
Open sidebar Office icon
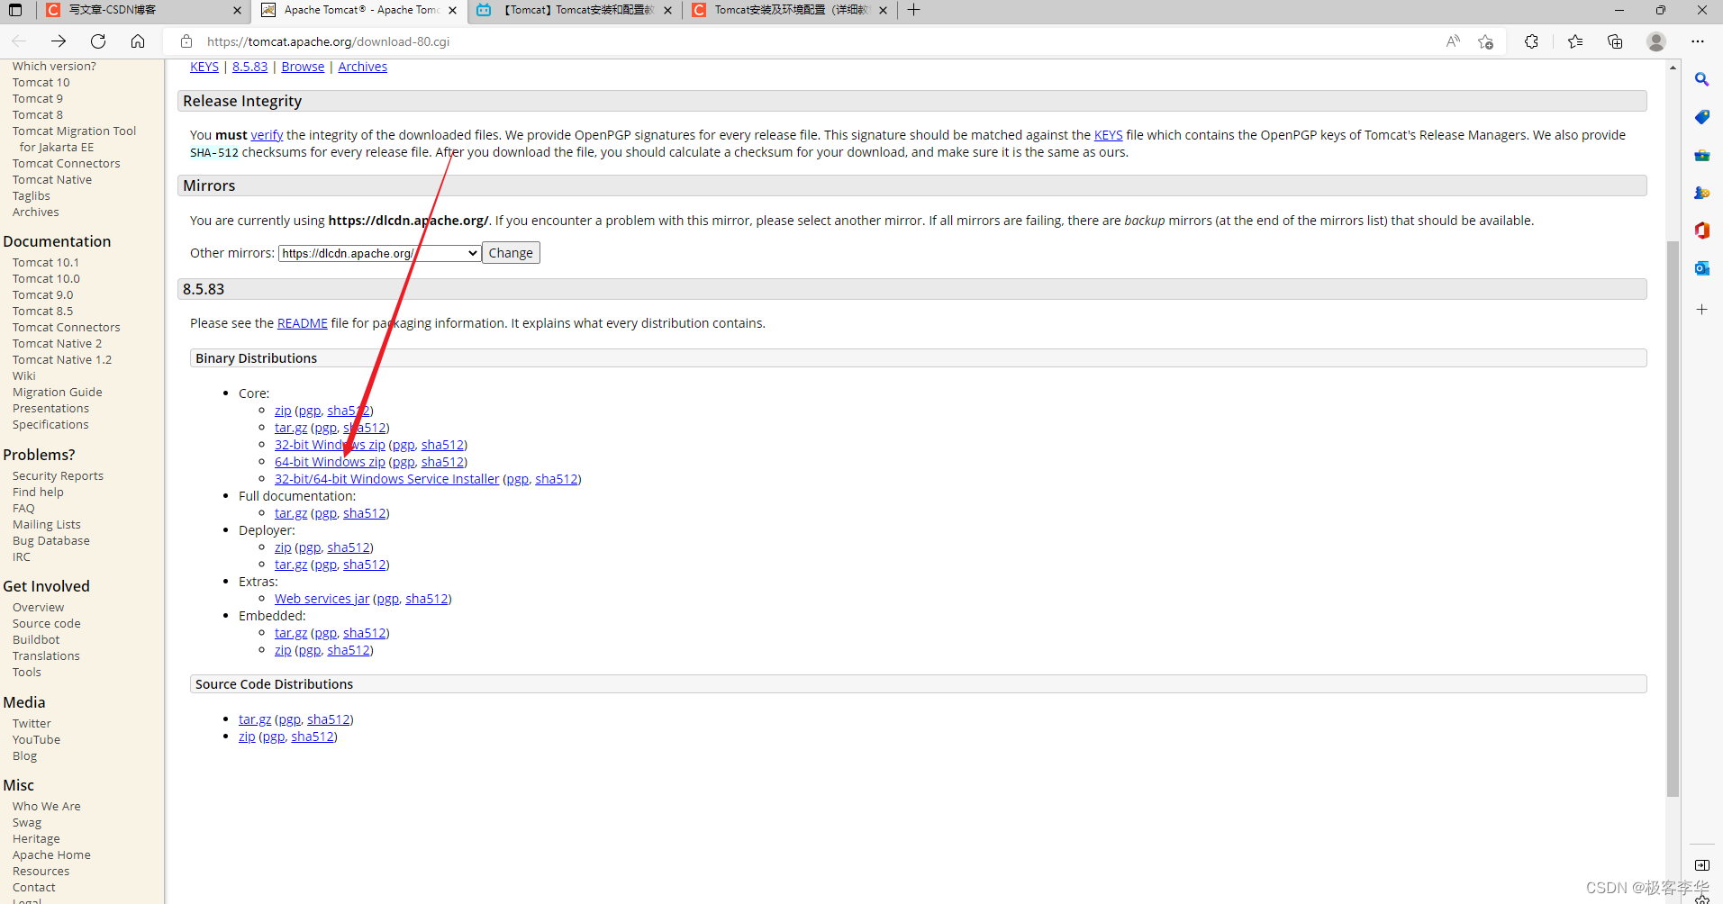click(1701, 231)
